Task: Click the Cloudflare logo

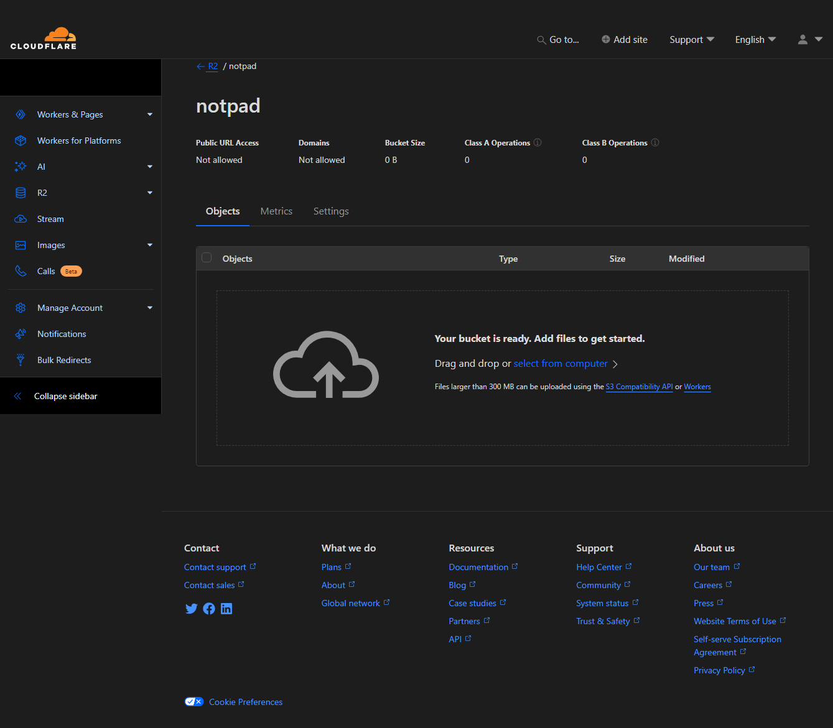Action: tap(44, 39)
